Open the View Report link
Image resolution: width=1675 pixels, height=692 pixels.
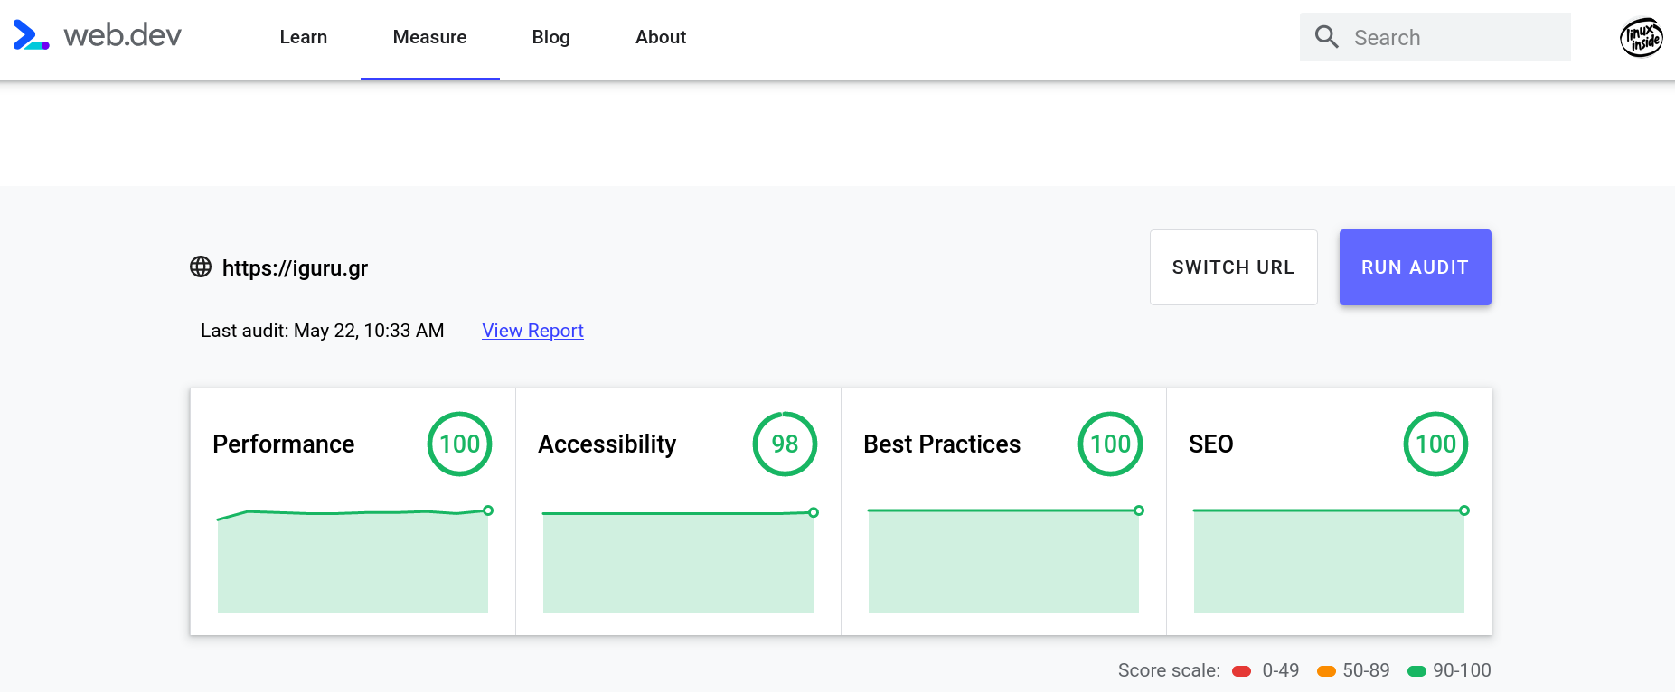(532, 331)
